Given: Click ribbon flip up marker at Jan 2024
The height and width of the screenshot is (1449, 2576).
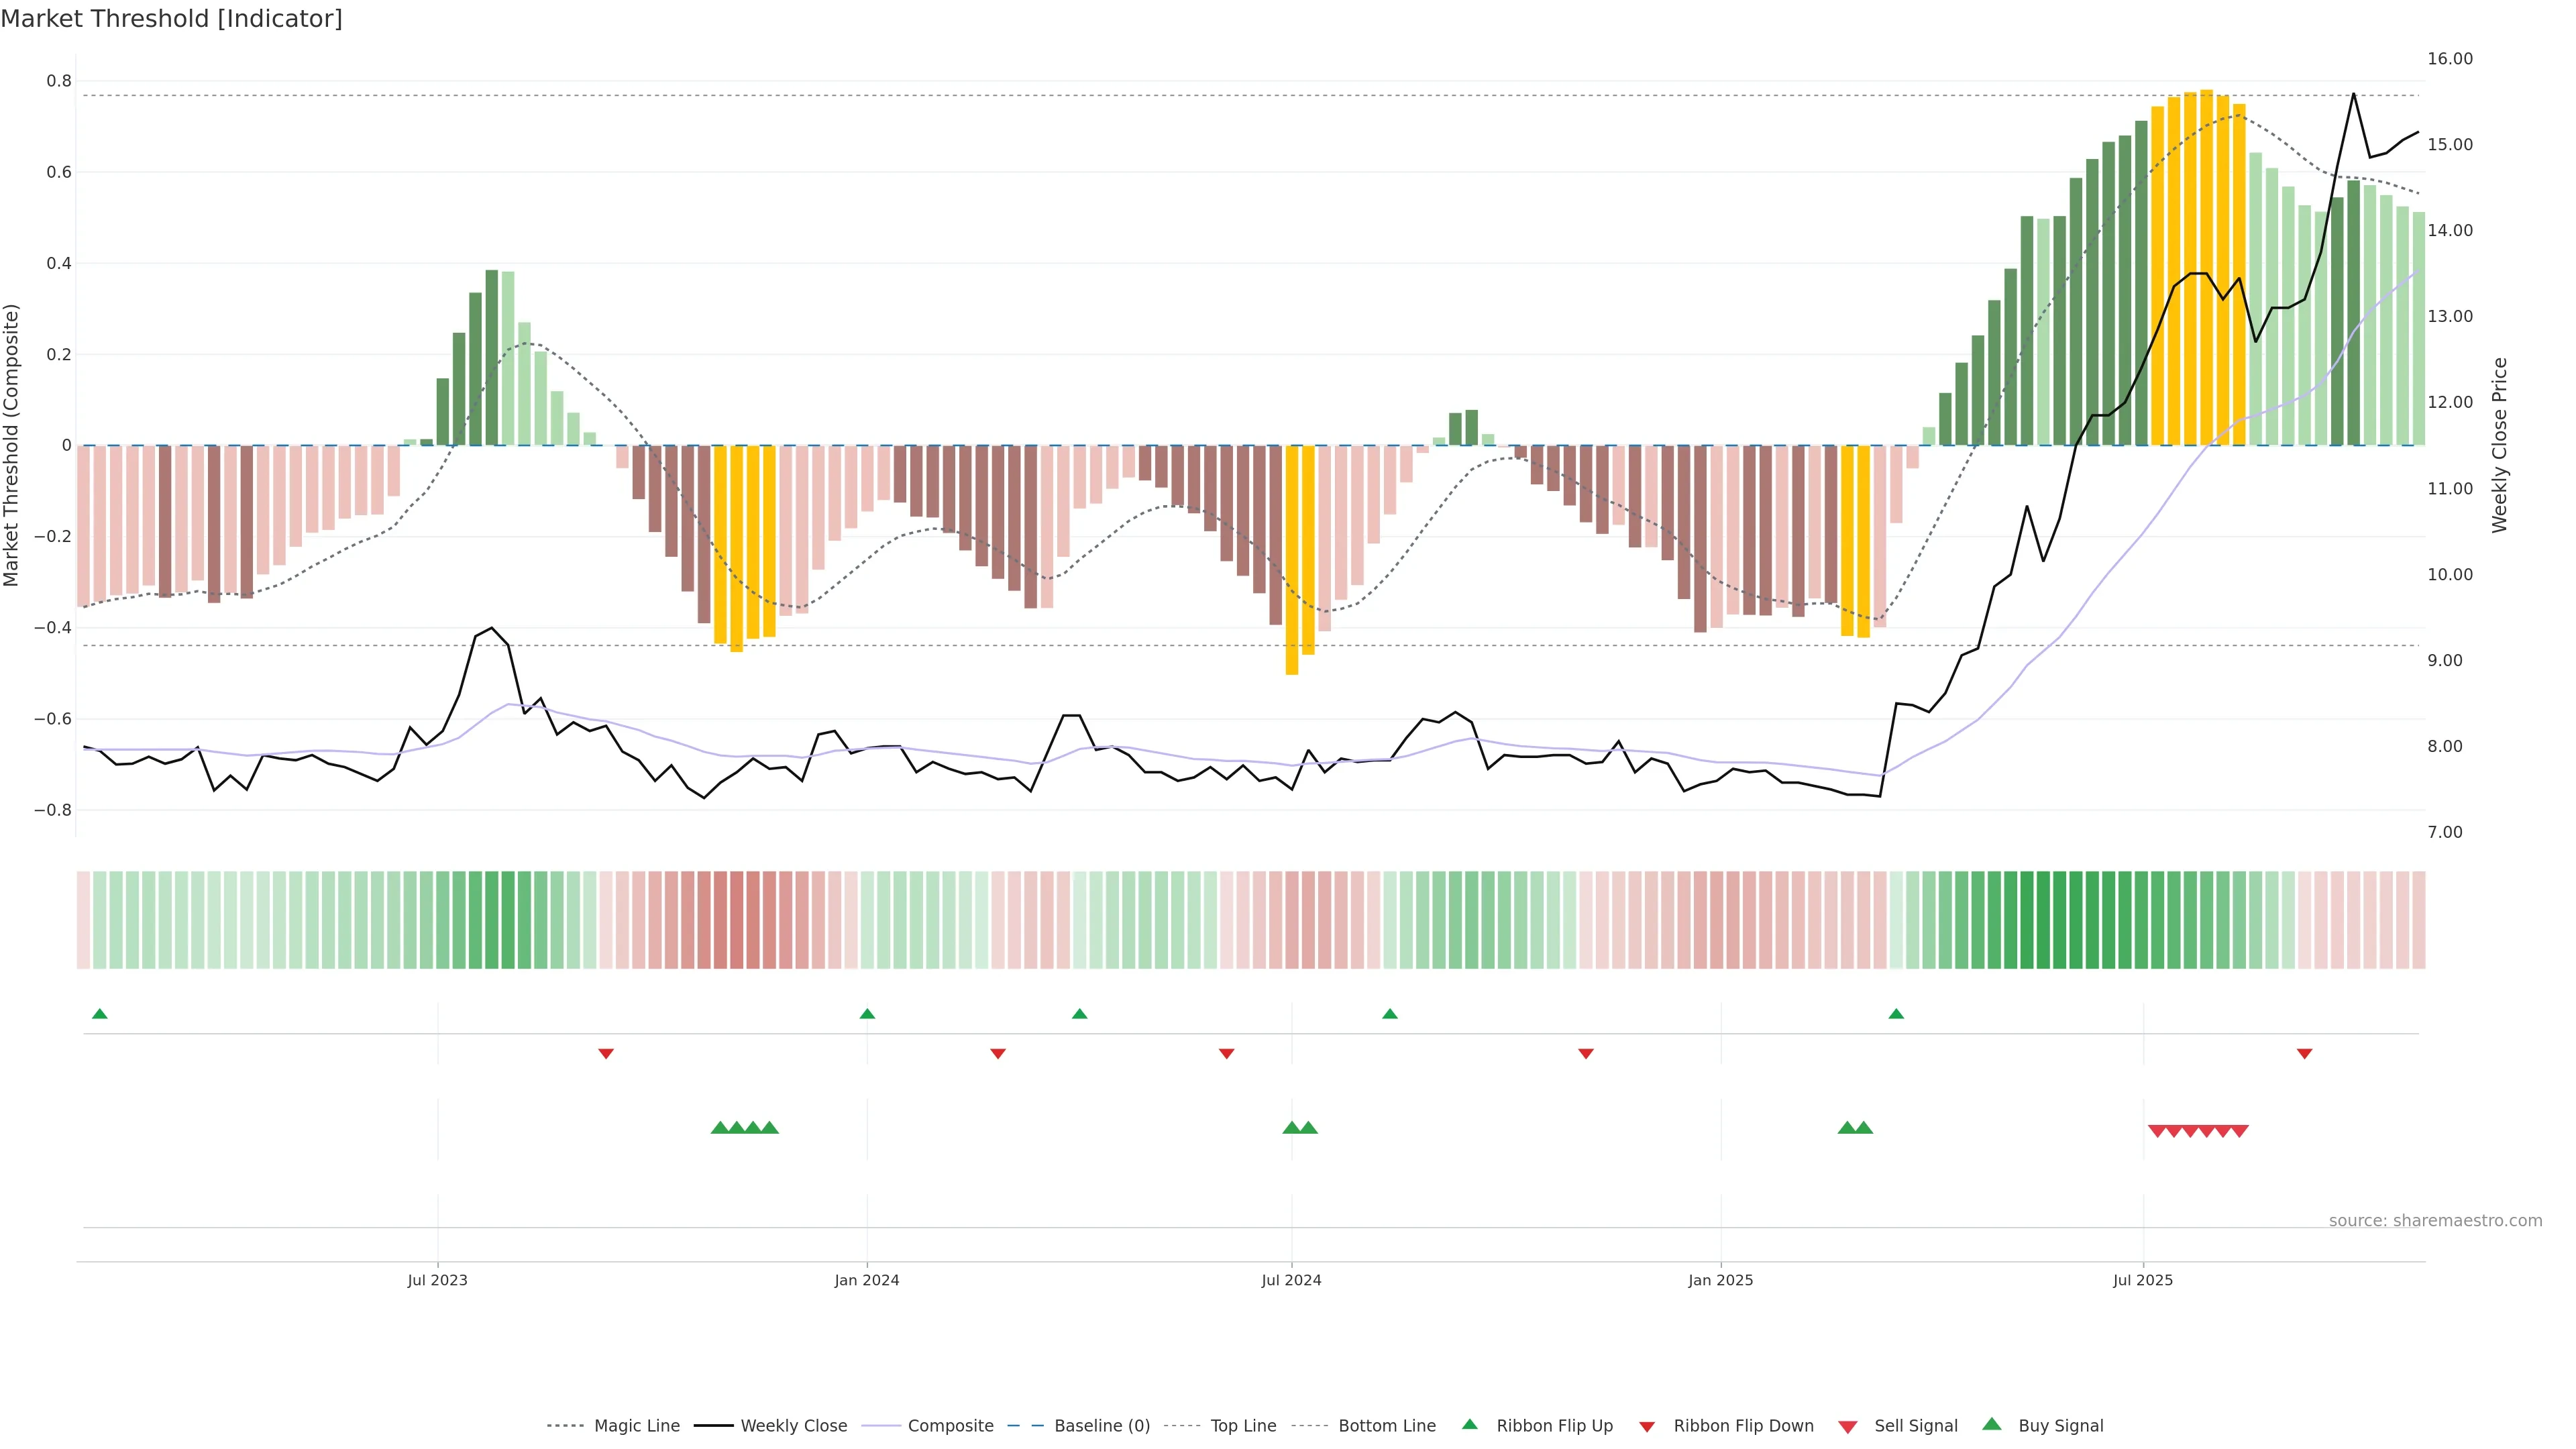Looking at the screenshot, I should point(867,1014).
